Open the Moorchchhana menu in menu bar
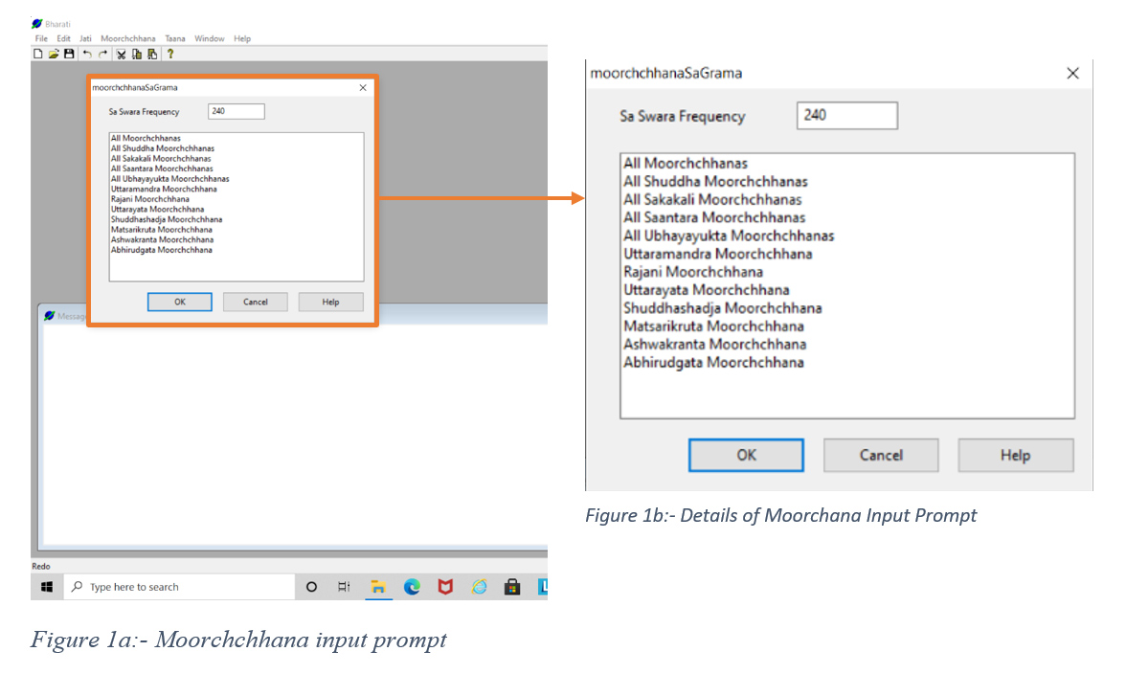1126x674 pixels. 127,39
